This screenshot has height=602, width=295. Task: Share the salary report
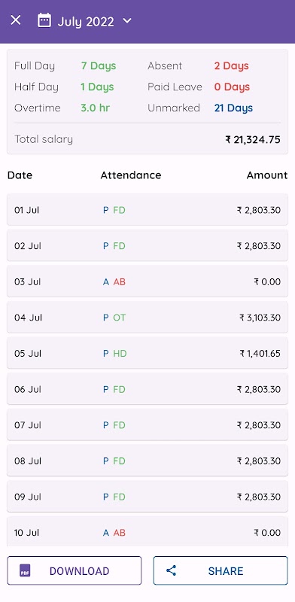(x=220, y=570)
